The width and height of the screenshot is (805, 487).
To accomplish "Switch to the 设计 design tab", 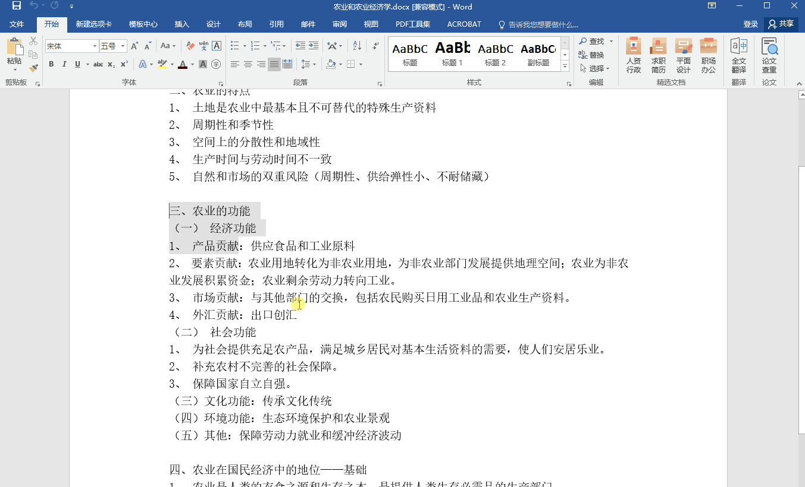I will [214, 24].
